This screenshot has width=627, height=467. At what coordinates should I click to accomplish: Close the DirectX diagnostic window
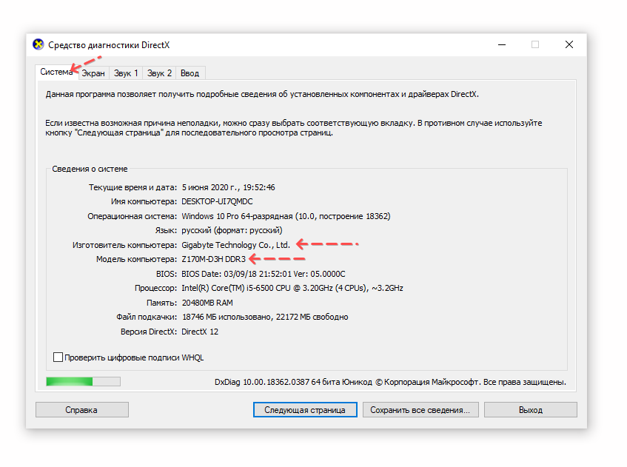pyautogui.click(x=569, y=44)
